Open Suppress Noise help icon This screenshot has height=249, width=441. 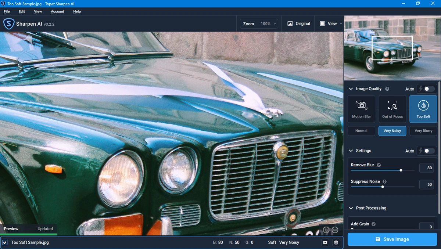pos(384,182)
